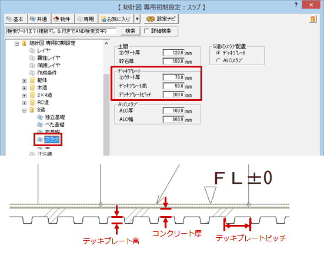Click the help question mark icon
This screenshot has height=256, width=324.
point(296,5)
